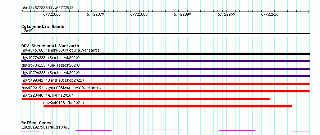Open variant label dgv1578n223 (Sedlazeck2020)
320x135 pixels.
point(51,65)
